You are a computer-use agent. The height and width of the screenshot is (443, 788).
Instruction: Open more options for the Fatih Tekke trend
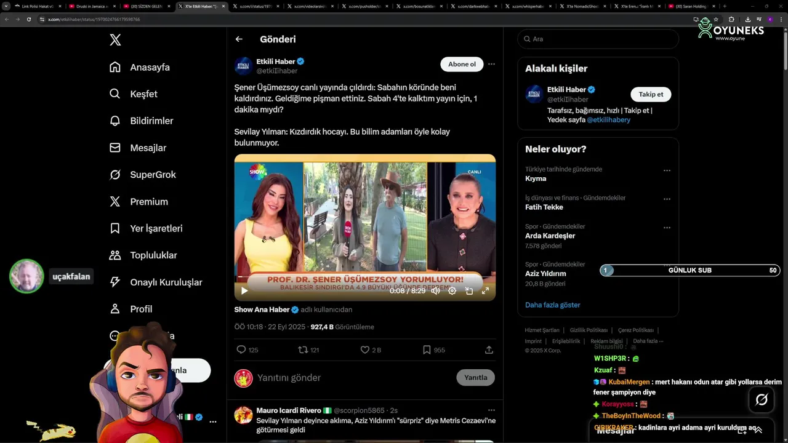tap(667, 199)
